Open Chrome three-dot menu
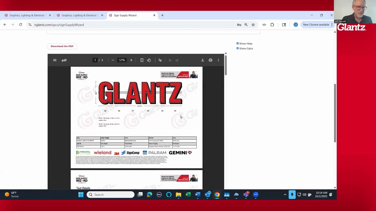The height and width of the screenshot is (211, 376). [x=332, y=25]
